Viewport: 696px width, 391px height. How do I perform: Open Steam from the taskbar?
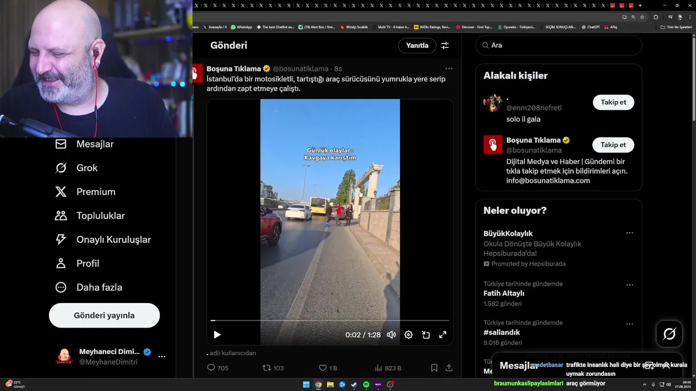(x=354, y=384)
